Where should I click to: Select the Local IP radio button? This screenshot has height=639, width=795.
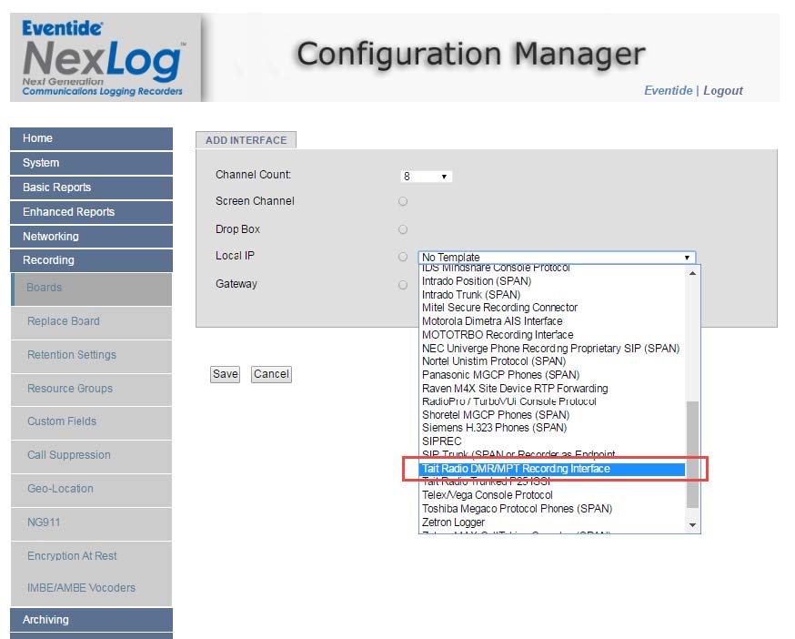pos(402,257)
